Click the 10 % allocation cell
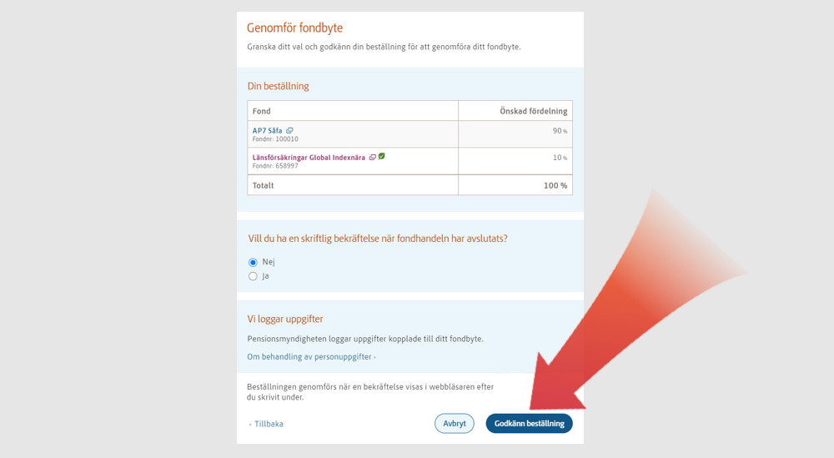 [559, 158]
